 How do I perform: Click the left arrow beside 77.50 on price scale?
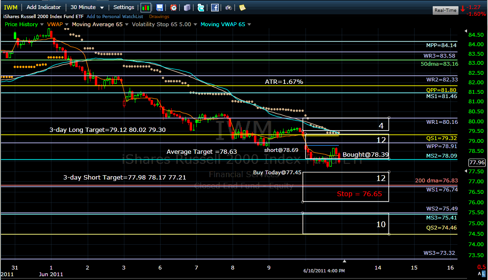(466, 171)
